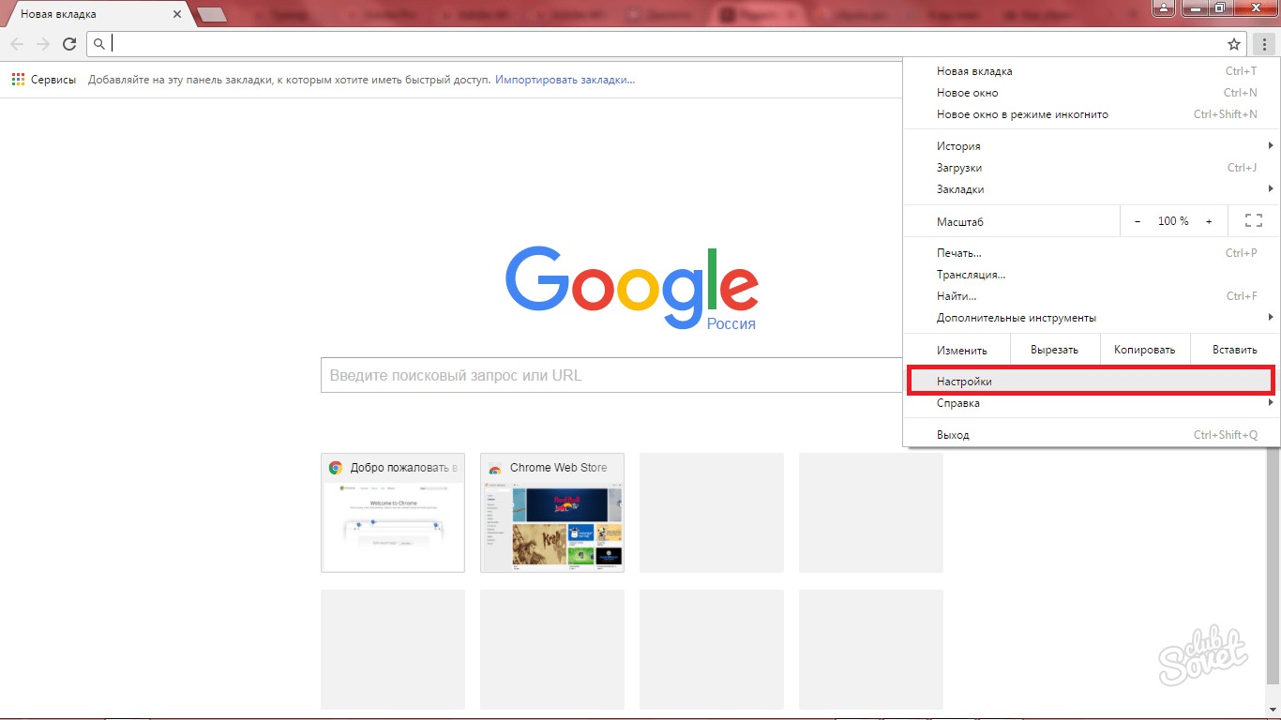
Task: Click the Новая вкладка tab title
Action: pos(58,15)
